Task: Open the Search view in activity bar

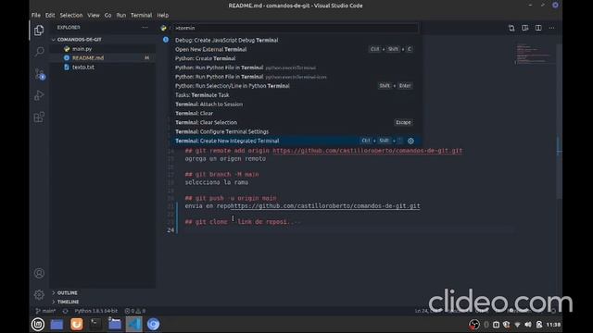Action: (x=39, y=52)
